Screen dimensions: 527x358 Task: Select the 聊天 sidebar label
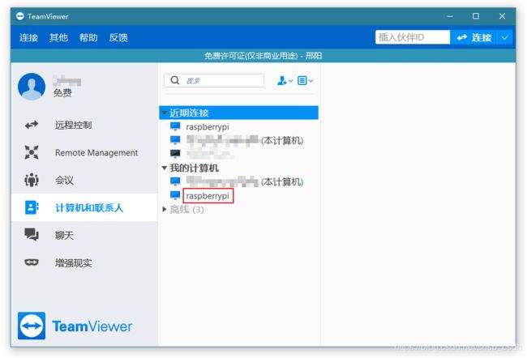point(64,236)
